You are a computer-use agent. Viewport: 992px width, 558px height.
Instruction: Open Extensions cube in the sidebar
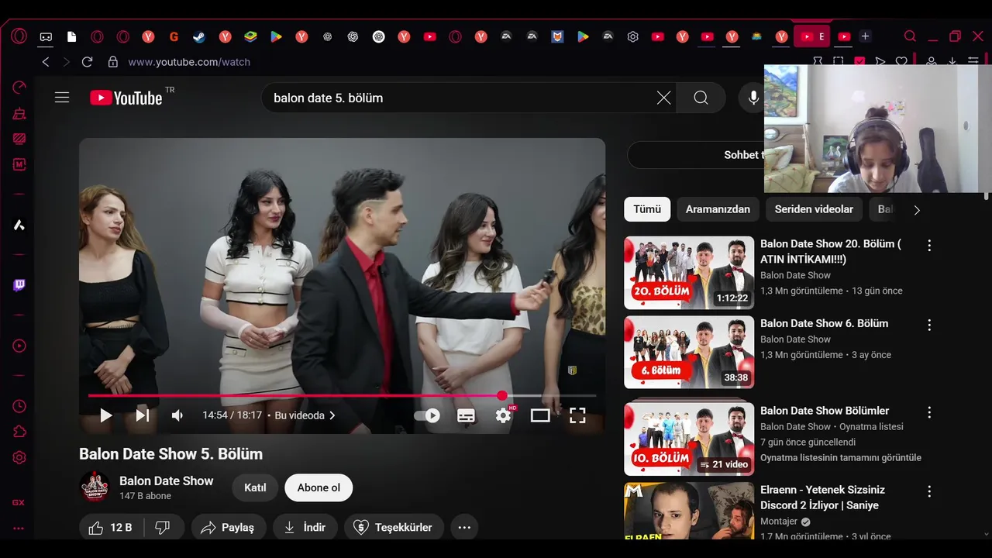tap(19, 432)
